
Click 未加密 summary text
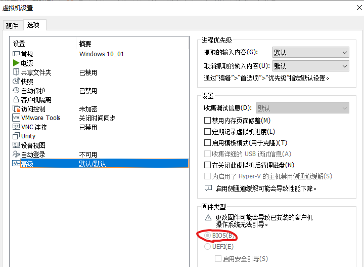point(88,109)
